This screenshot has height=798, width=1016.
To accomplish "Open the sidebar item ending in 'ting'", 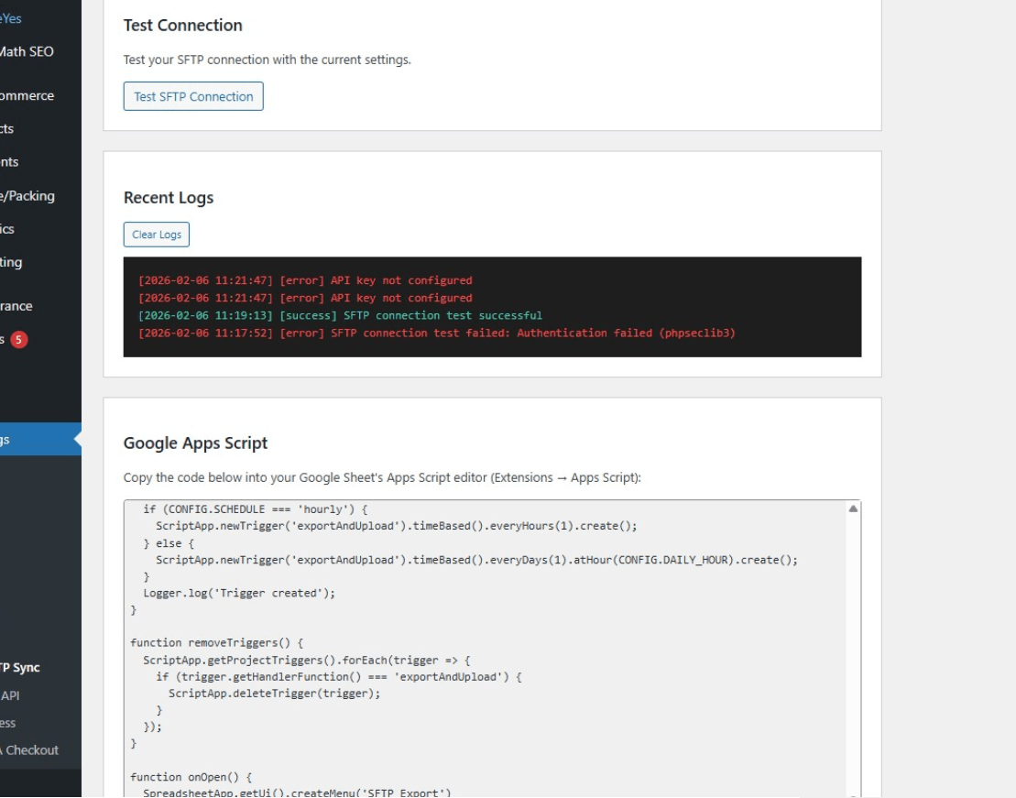I will pos(12,262).
